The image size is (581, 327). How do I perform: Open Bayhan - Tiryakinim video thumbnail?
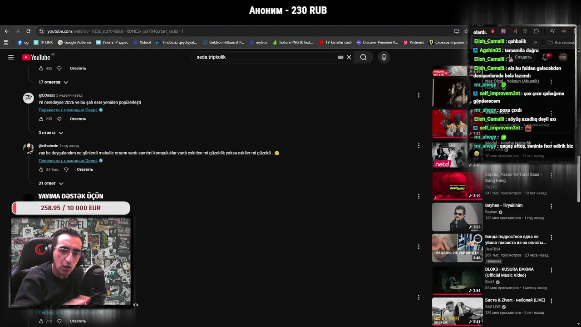point(457,217)
